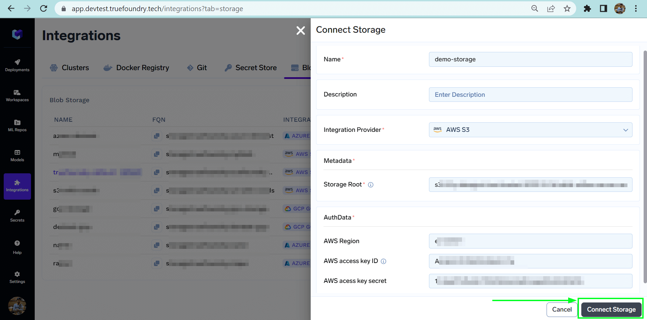Screen dimensions: 647x320
Task: Click the Storage Root info icon
Action: click(371, 185)
